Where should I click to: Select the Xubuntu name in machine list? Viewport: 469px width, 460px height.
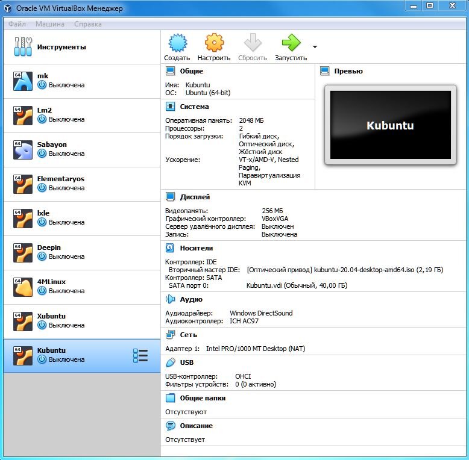pos(51,316)
